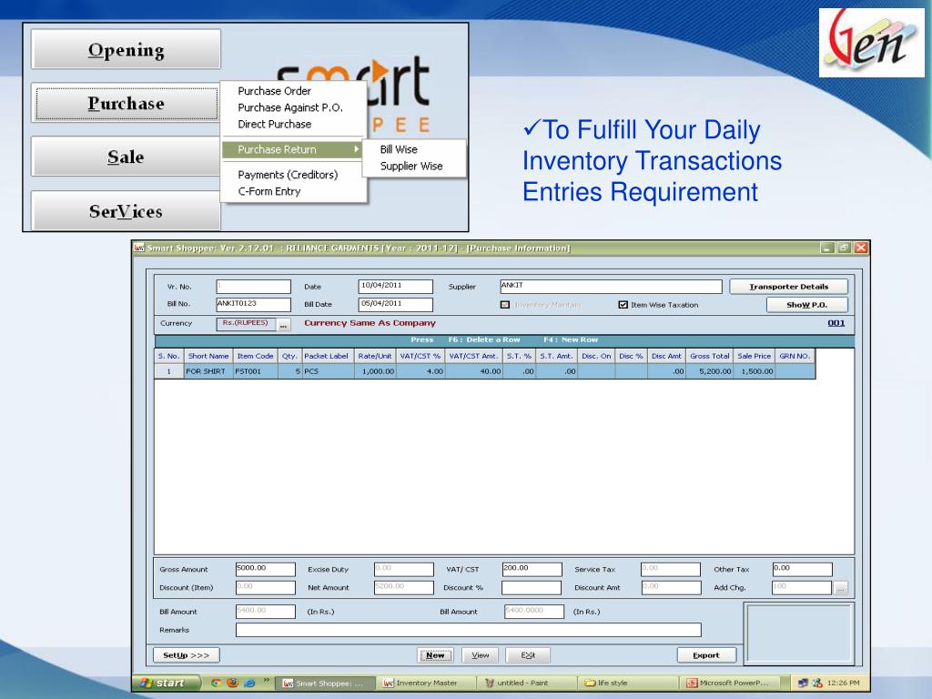Open Payments (Creditors) menu entry
Viewport: 932px width, 699px height.
[288, 175]
